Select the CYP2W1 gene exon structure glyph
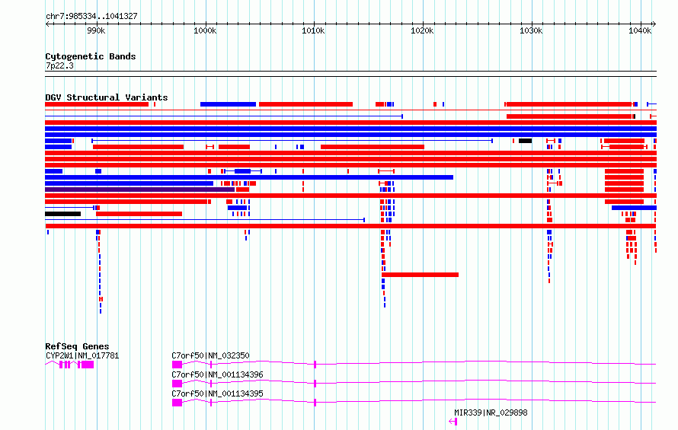 click(69, 365)
